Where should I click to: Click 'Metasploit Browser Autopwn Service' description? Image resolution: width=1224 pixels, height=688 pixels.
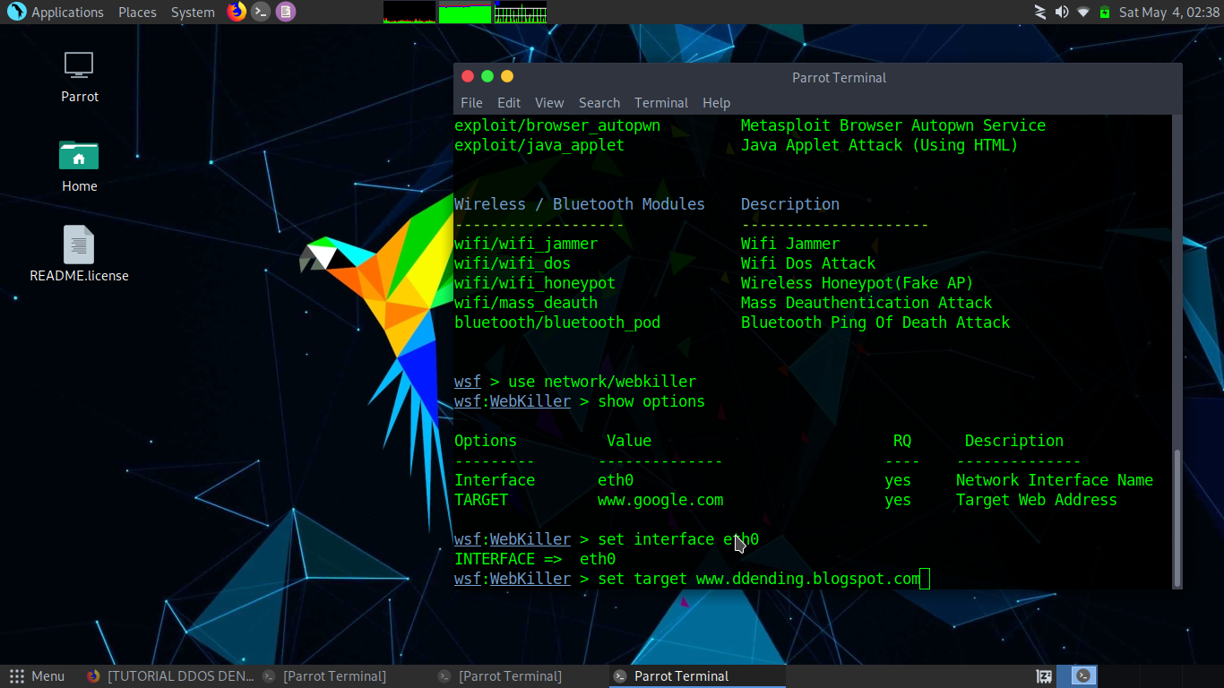pos(893,125)
